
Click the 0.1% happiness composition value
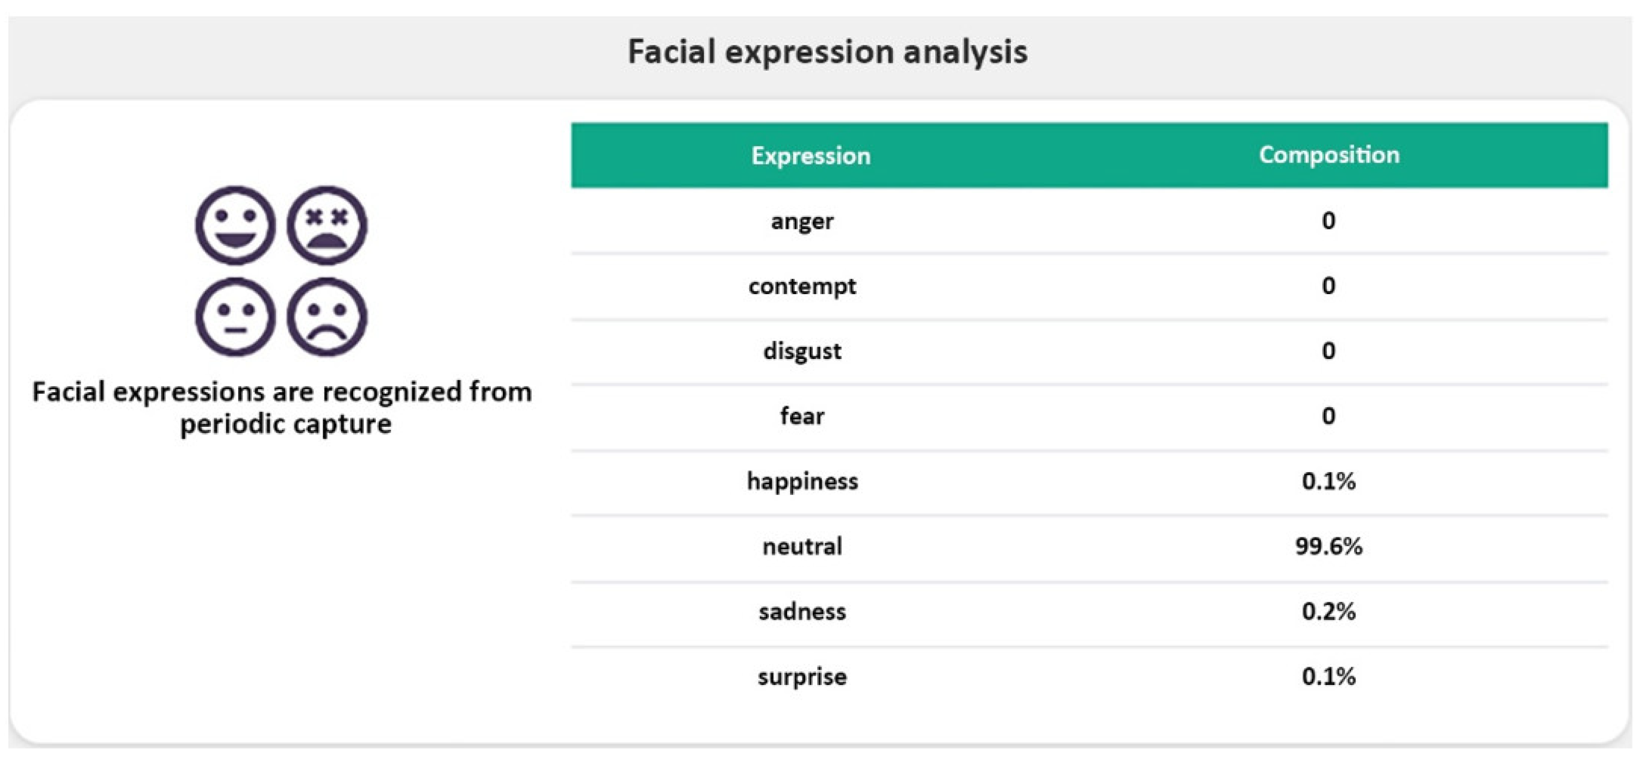(1328, 481)
